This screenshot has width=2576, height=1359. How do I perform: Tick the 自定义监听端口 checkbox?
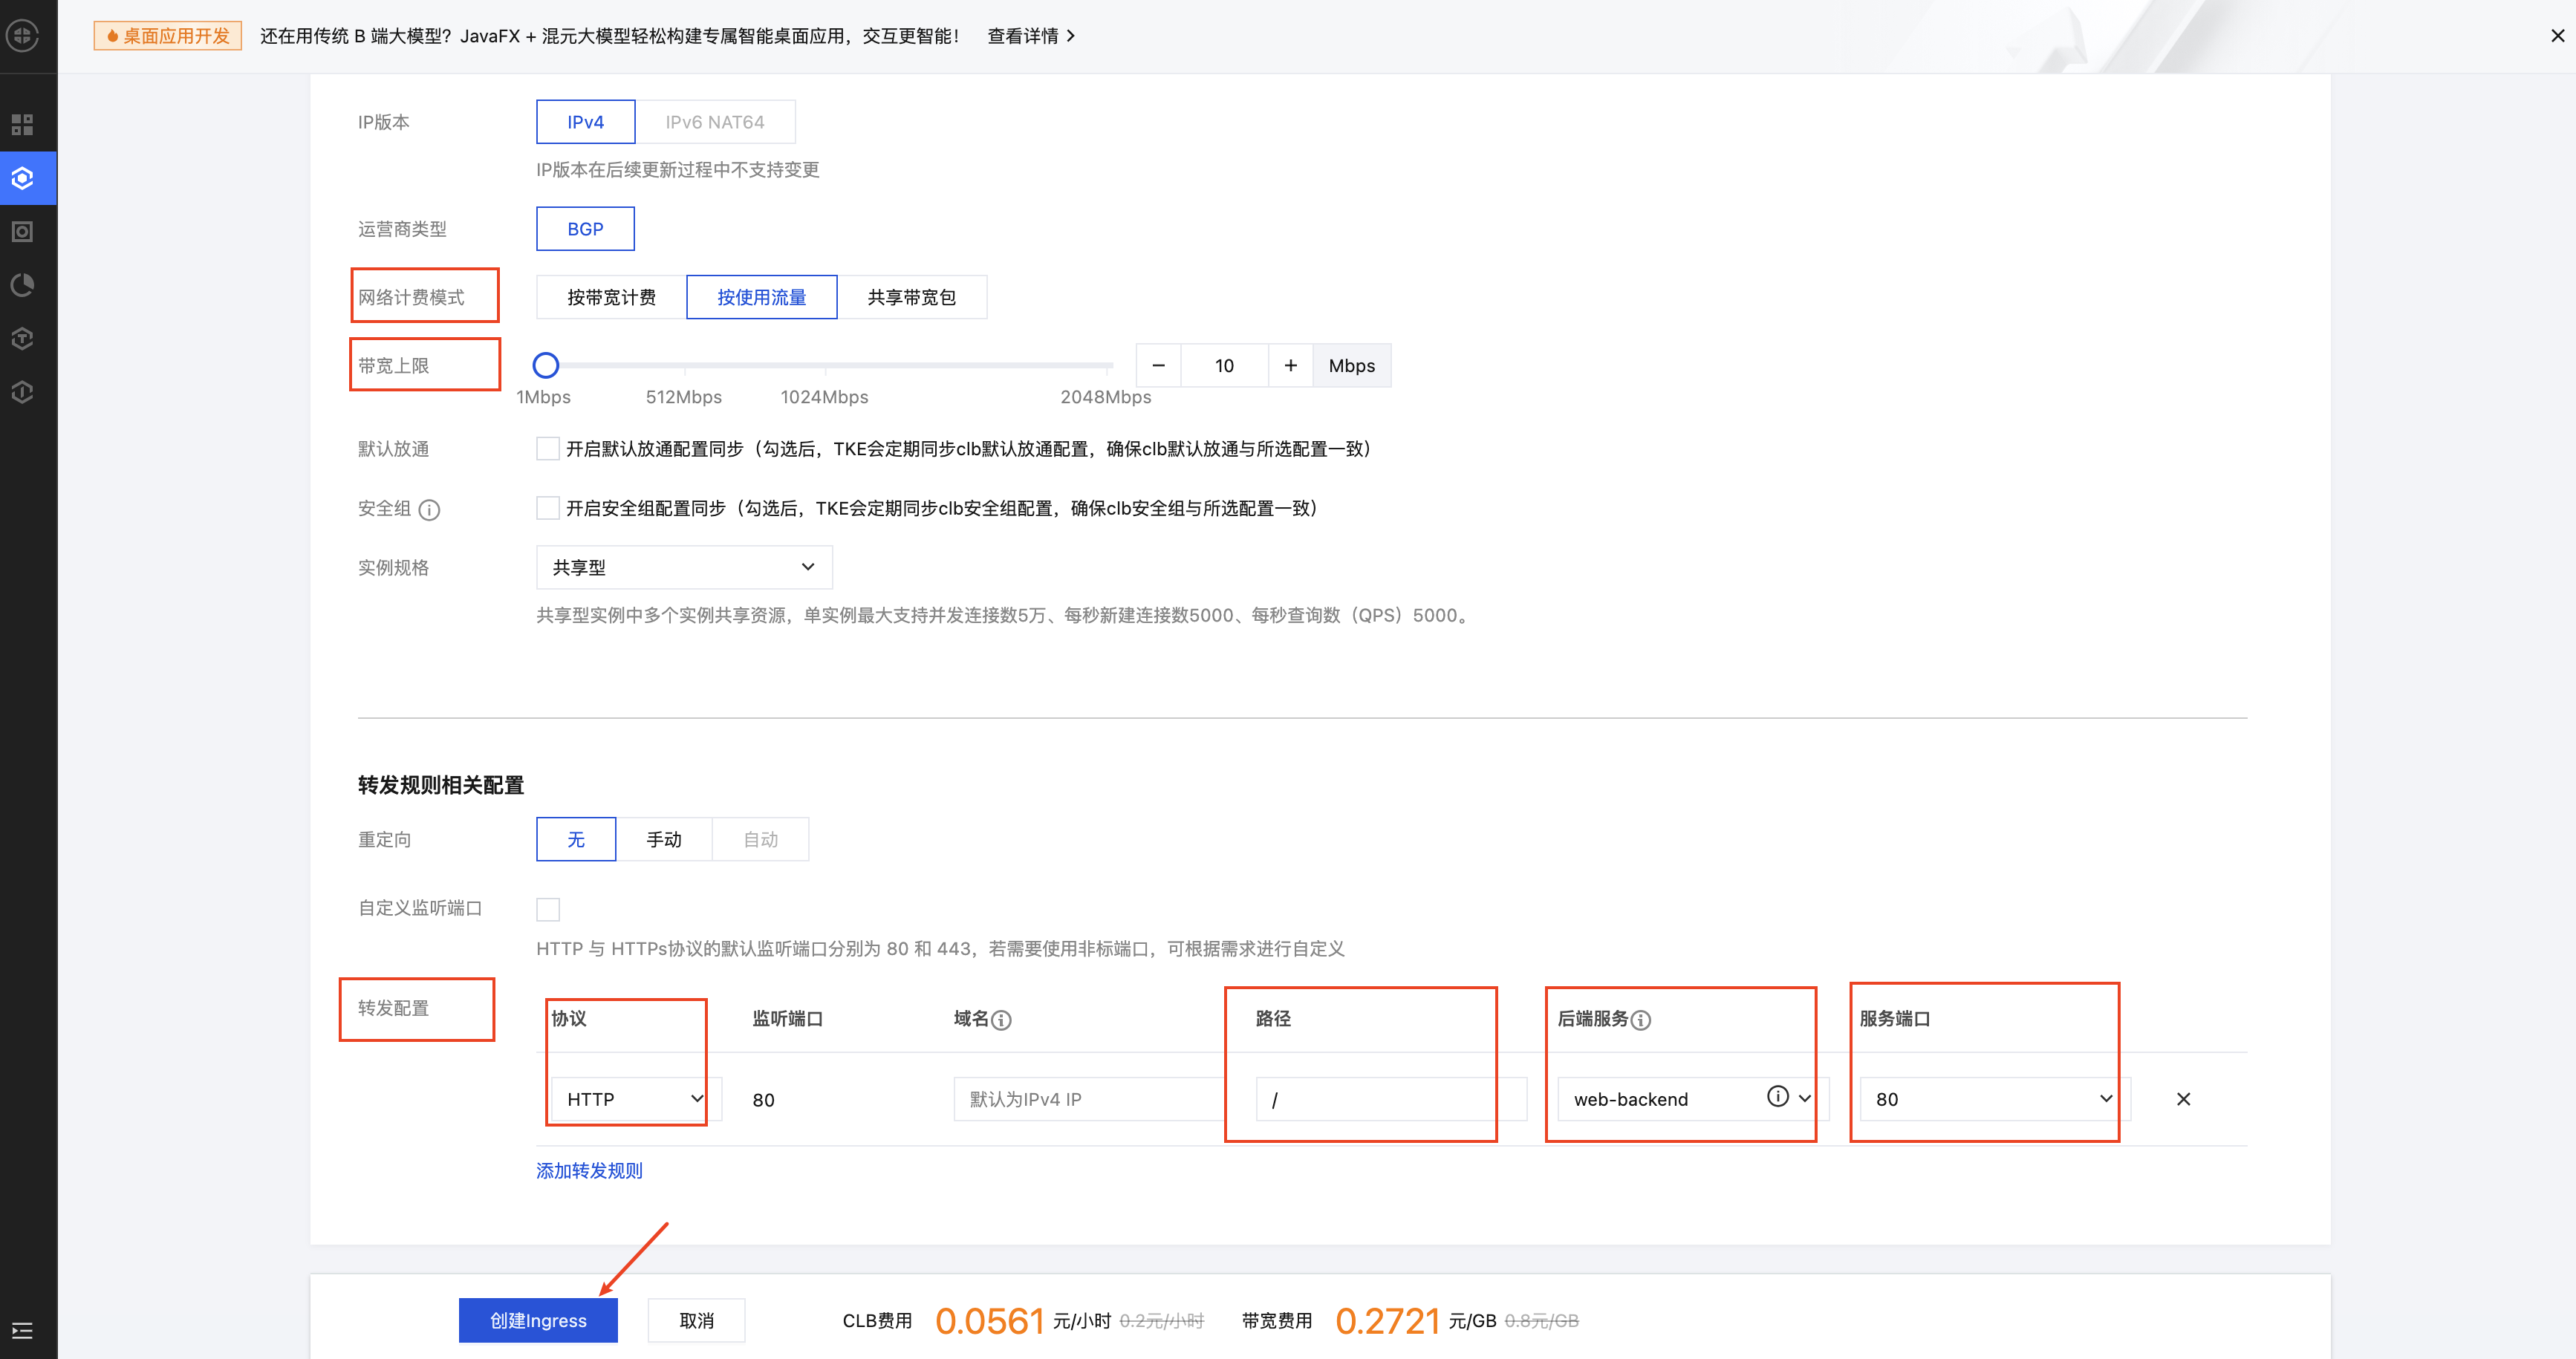click(x=548, y=909)
